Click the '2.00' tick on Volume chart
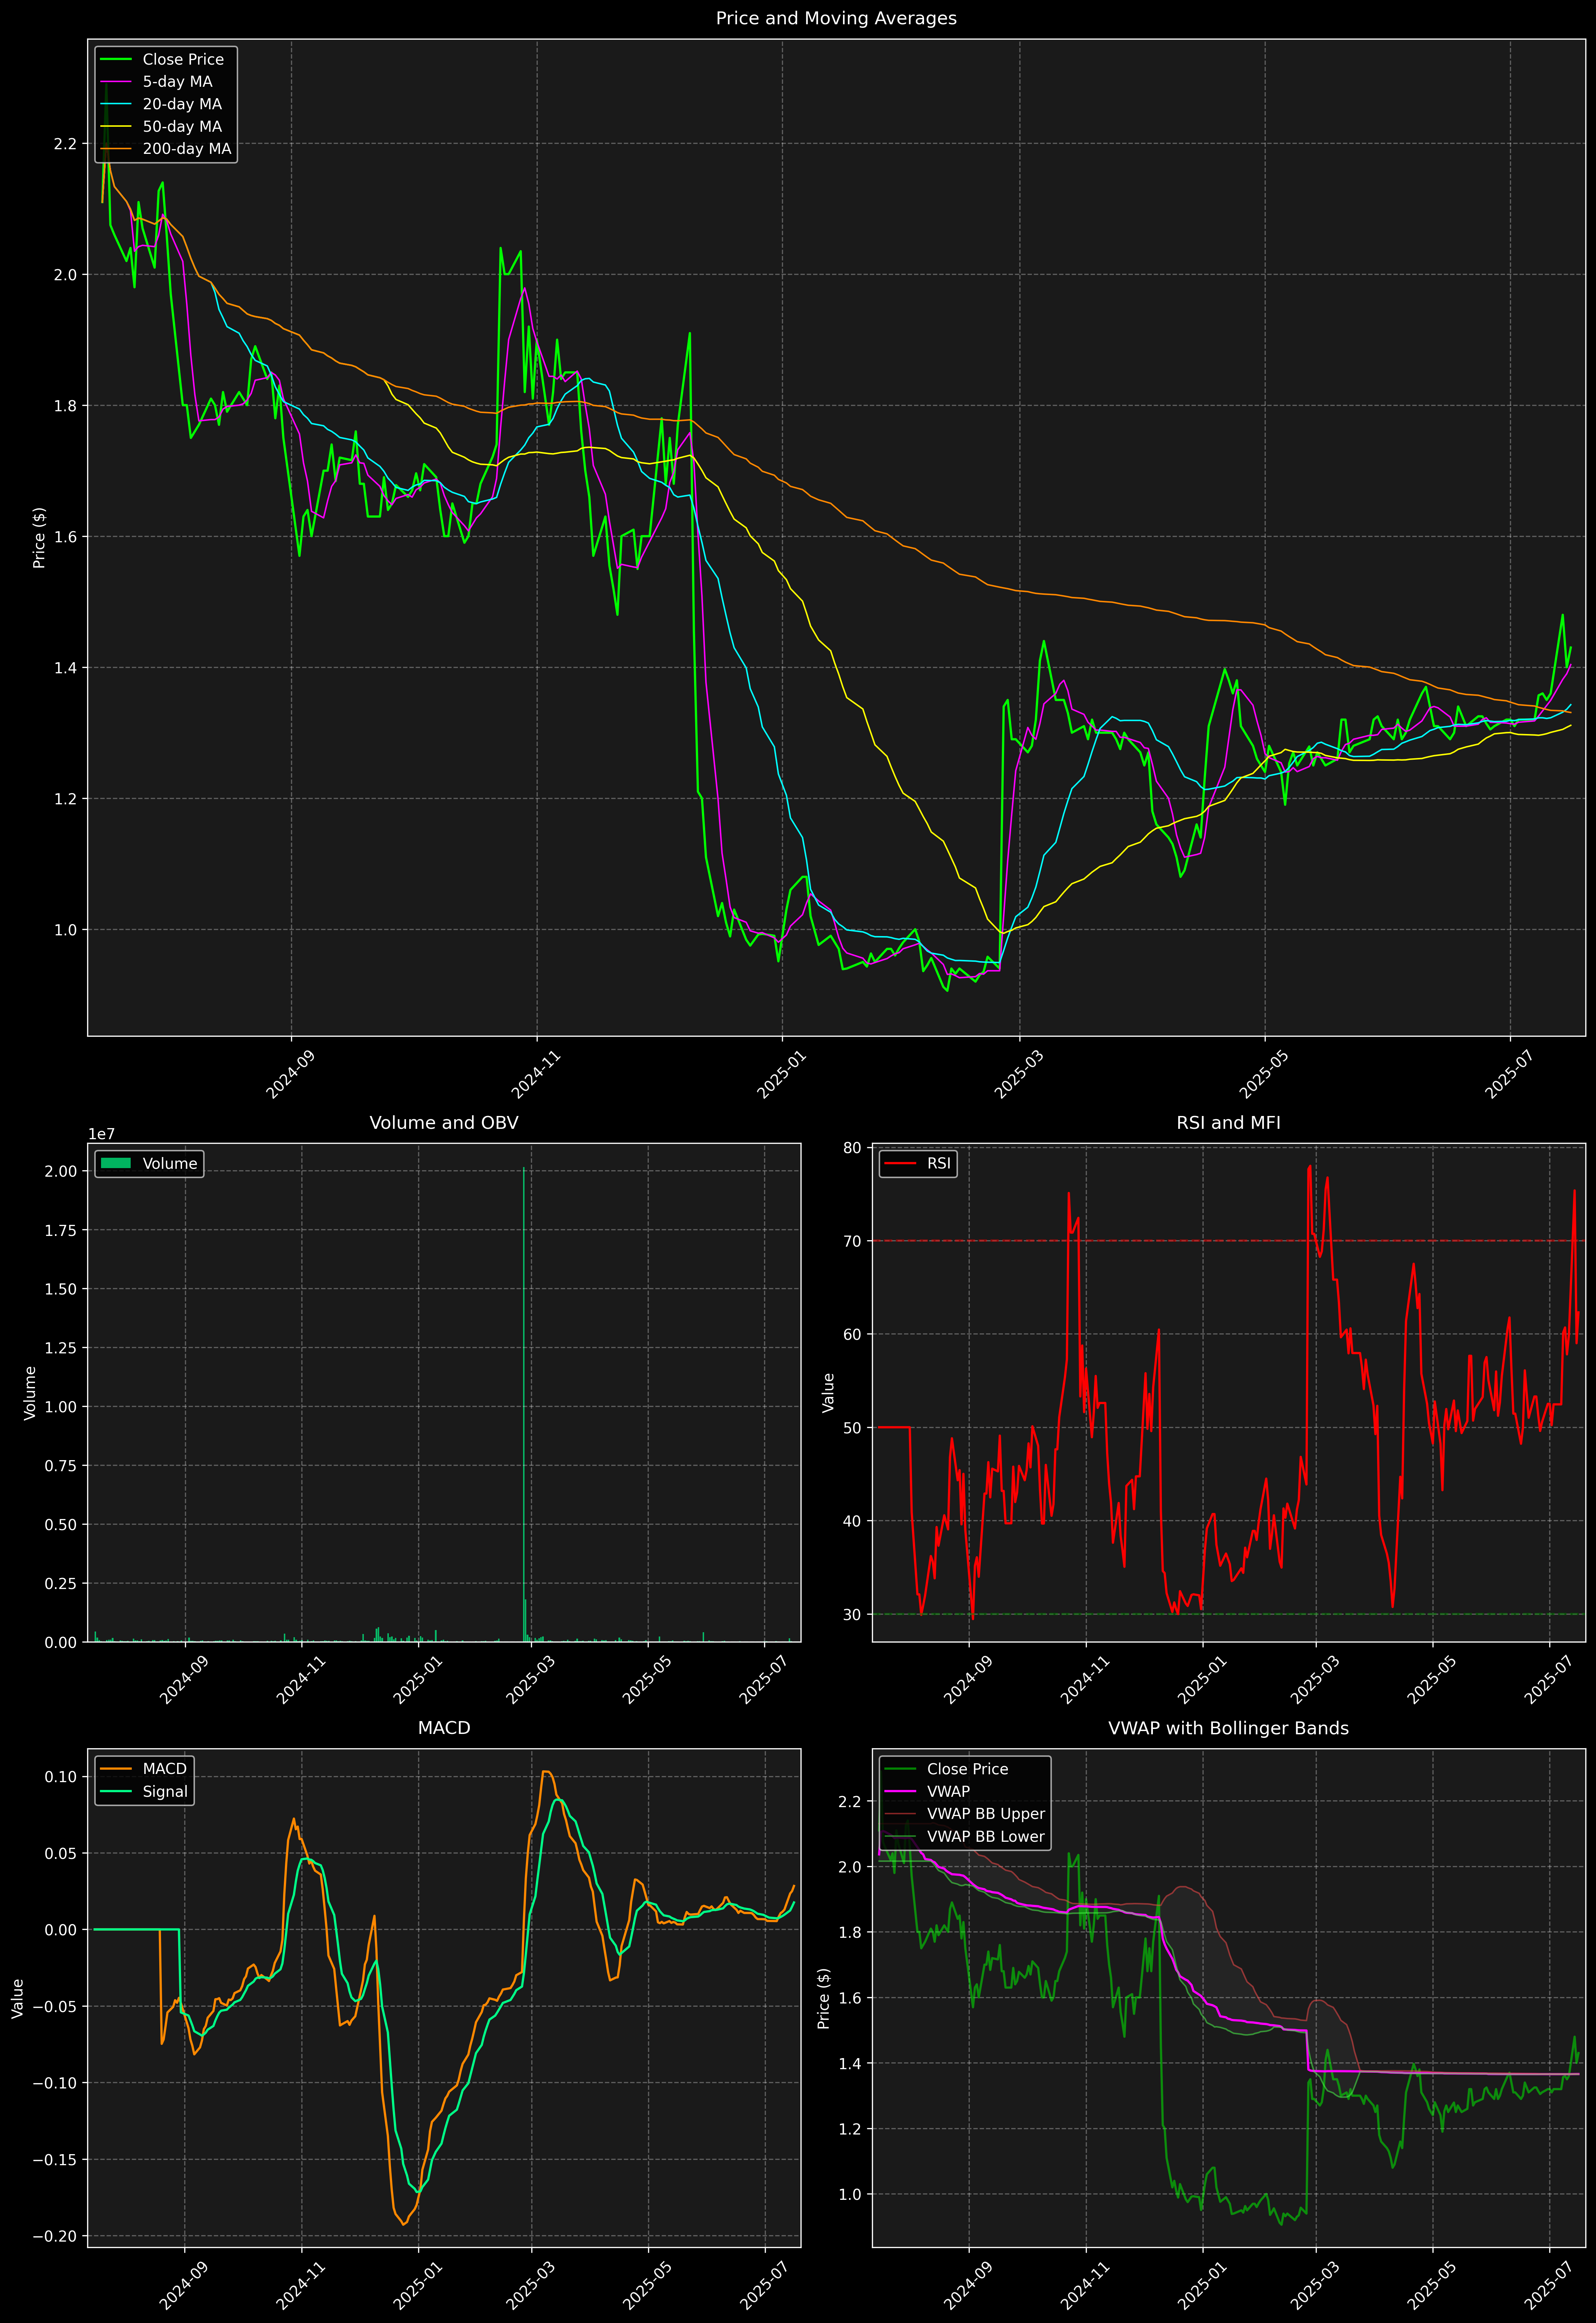 coord(61,1171)
